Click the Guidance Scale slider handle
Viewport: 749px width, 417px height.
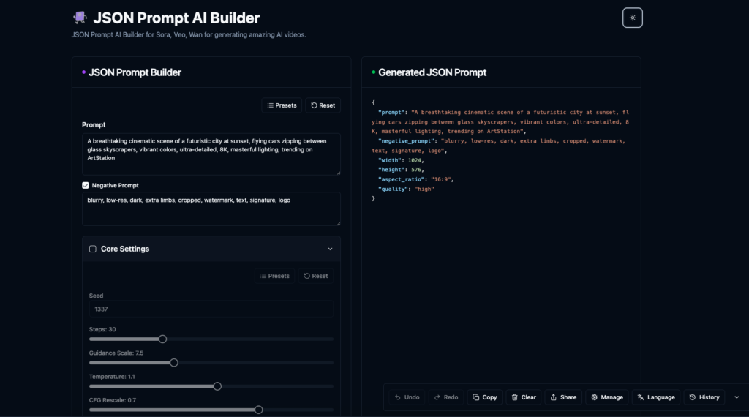(x=174, y=362)
